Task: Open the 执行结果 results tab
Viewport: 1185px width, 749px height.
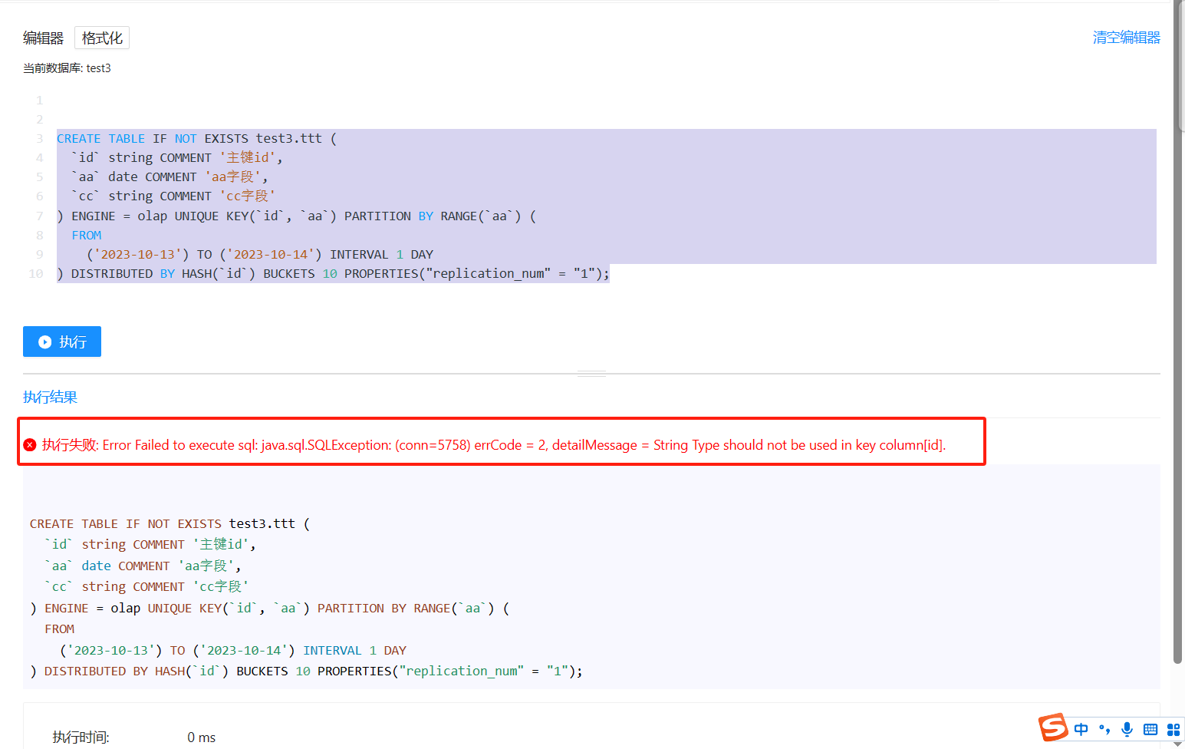Action: coord(50,397)
